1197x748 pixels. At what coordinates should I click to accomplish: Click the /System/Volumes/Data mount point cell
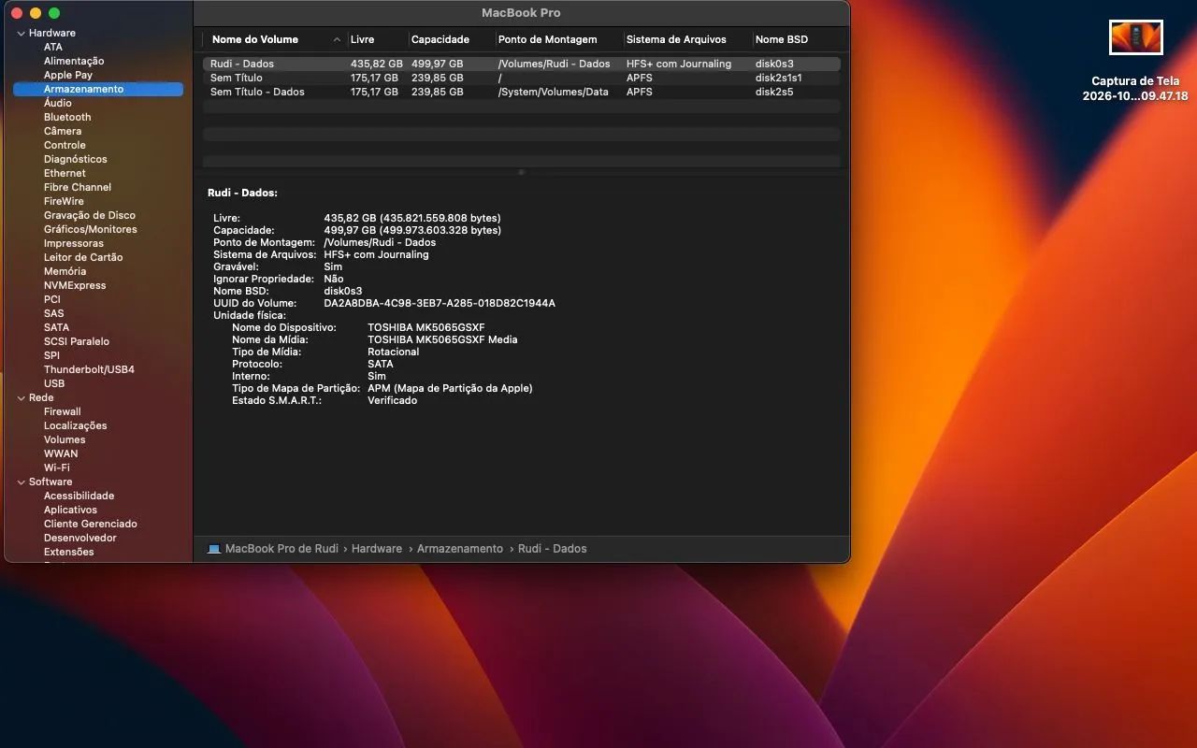coord(554,92)
